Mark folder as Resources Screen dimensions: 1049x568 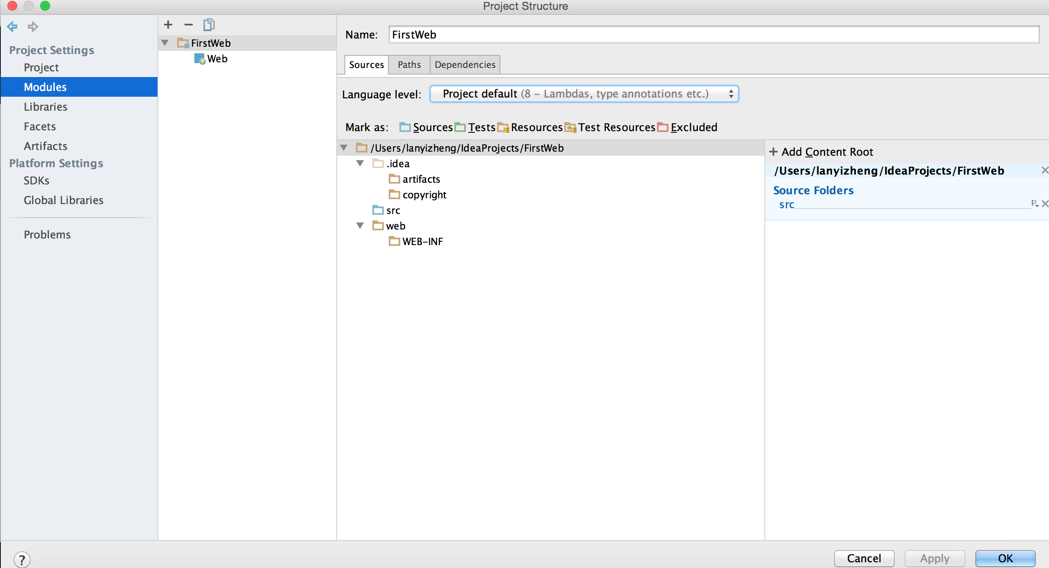pyautogui.click(x=530, y=127)
